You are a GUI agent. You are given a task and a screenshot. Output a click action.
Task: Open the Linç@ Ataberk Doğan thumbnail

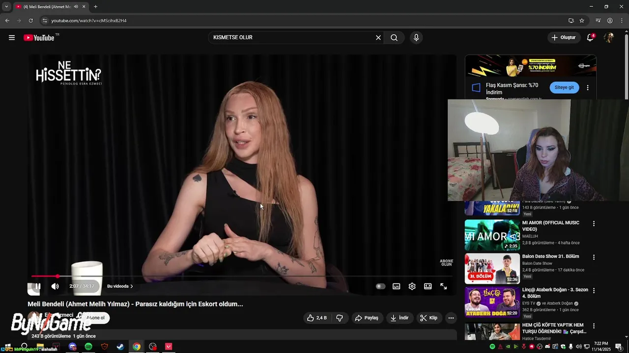click(x=492, y=303)
